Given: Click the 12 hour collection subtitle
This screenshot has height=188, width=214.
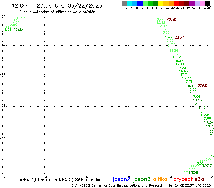Looking at the screenshot, I should (x=56, y=12).
